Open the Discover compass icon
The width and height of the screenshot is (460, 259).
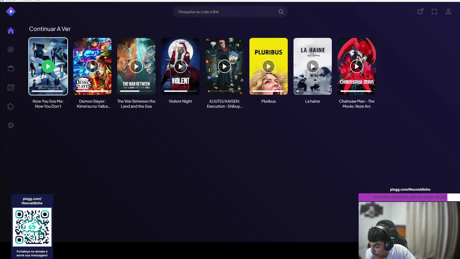coord(11,50)
